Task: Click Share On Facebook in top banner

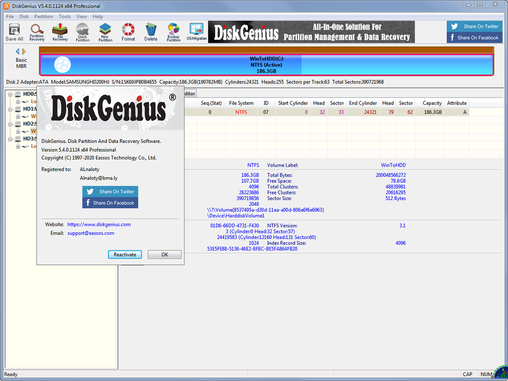Action: click(475, 38)
